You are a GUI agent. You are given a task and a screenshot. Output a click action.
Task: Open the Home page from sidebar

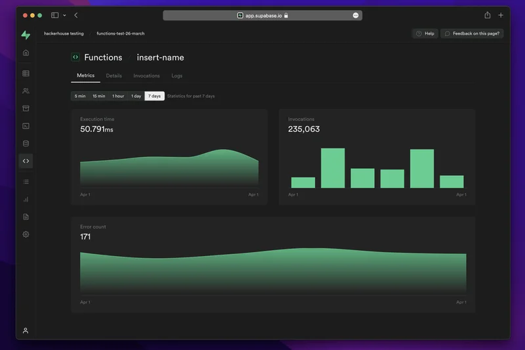click(x=26, y=53)
